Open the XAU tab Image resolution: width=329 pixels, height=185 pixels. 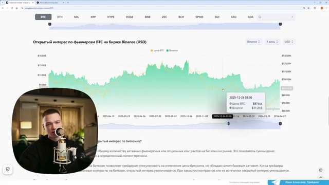[233, 17]
